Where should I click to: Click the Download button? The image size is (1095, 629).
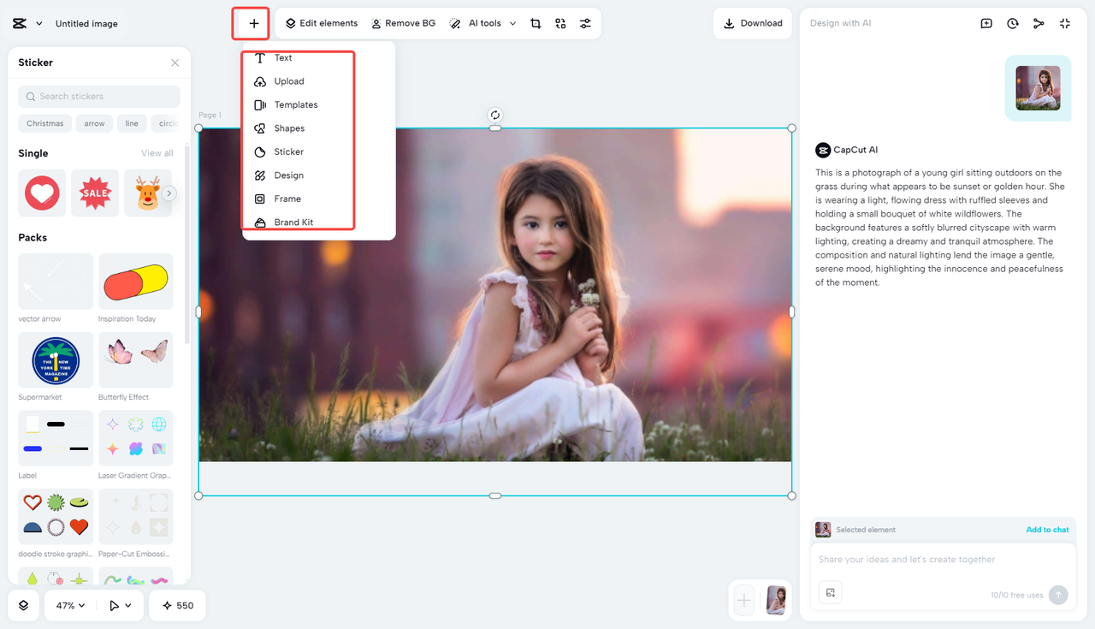click(x=753, y=23)
